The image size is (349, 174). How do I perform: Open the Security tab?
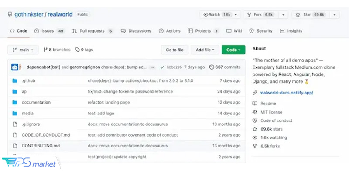(261, 31)
